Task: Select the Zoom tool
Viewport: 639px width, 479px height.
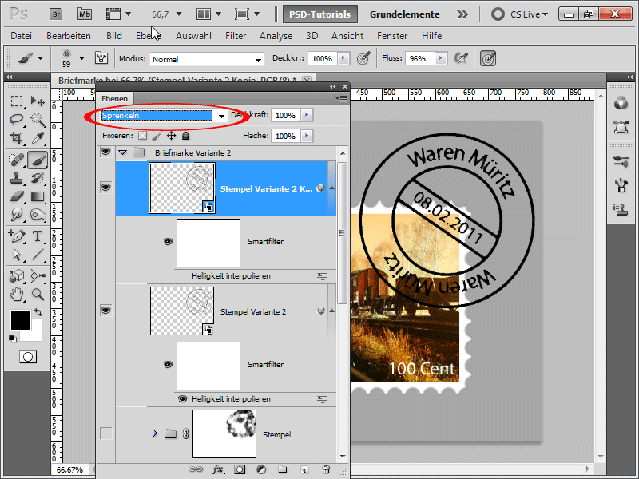Action: pos(38,294)
